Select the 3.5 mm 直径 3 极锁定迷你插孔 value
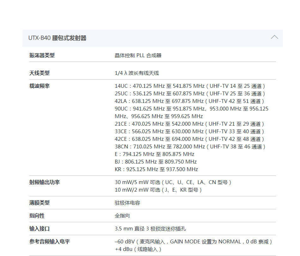Viewport: 300px width, 256px height. 150,229
